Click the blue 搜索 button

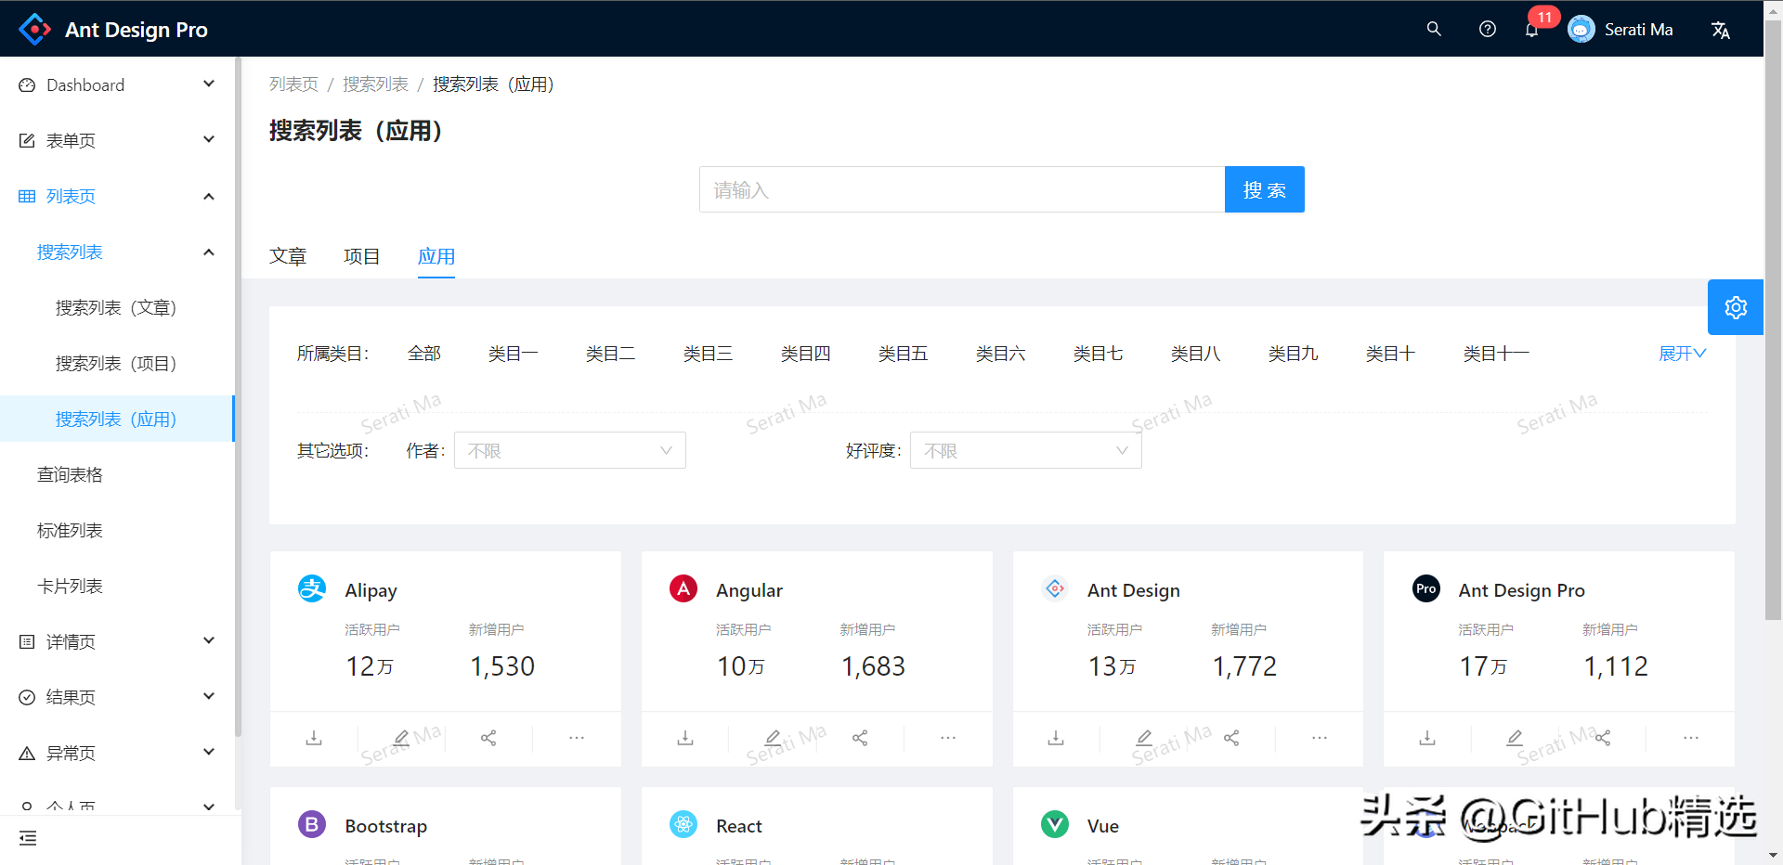click(x=1264, y=189)
